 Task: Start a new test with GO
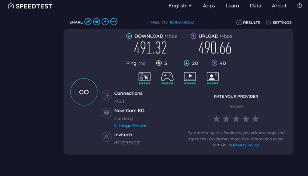(84, 92)
